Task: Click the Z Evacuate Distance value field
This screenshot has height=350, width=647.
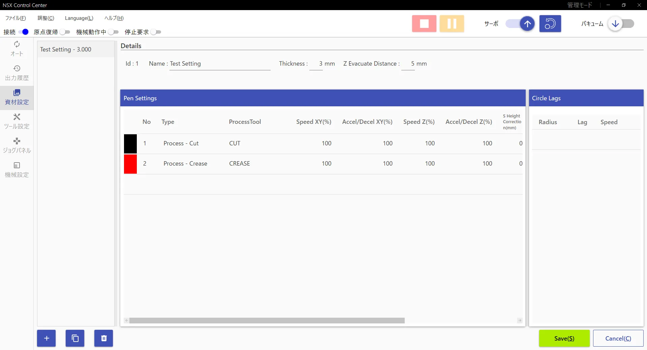Action: pos(408,64)
